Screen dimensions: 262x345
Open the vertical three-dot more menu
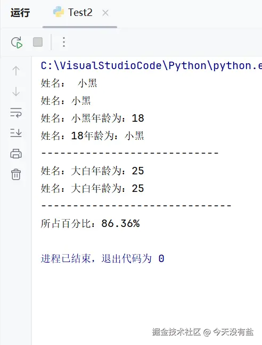(64, 42)
